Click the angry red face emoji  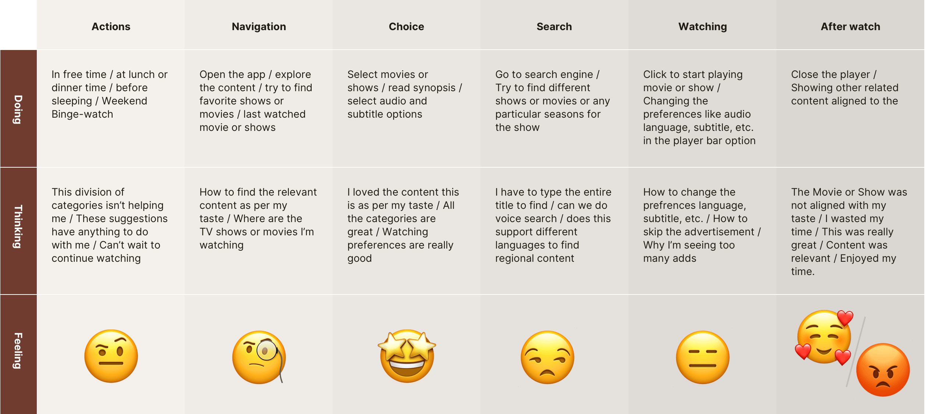coord(883,370)
